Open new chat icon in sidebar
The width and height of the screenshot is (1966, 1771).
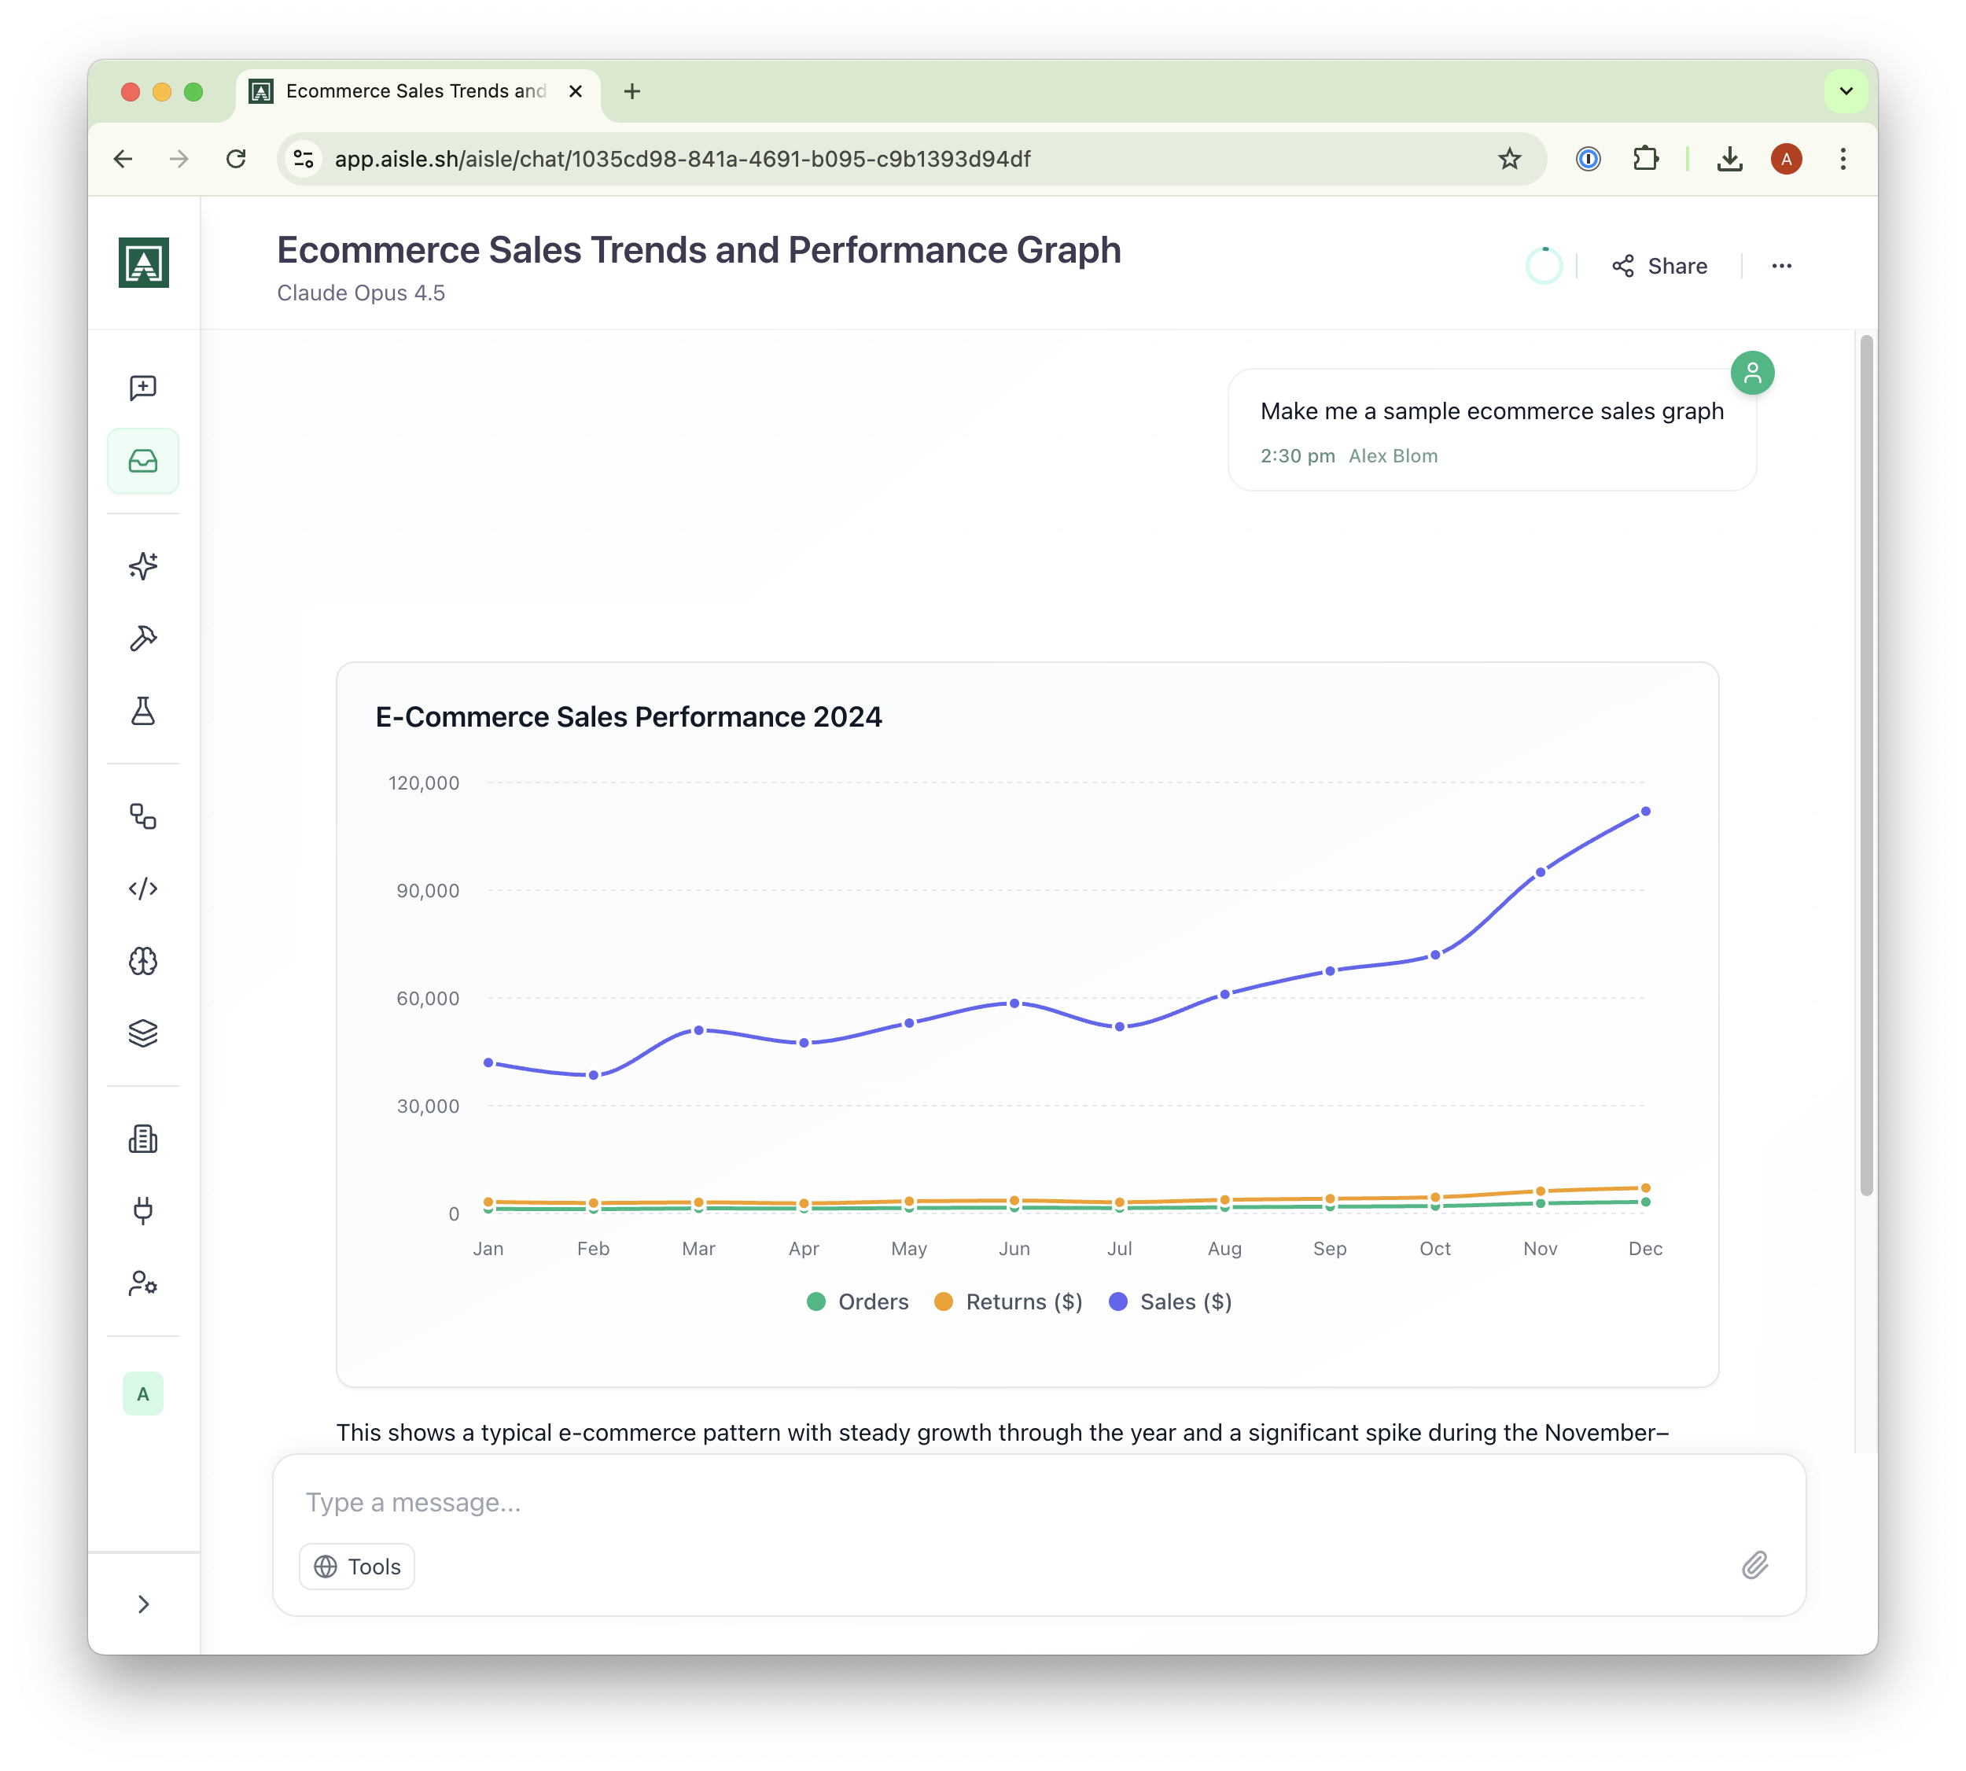143,388
